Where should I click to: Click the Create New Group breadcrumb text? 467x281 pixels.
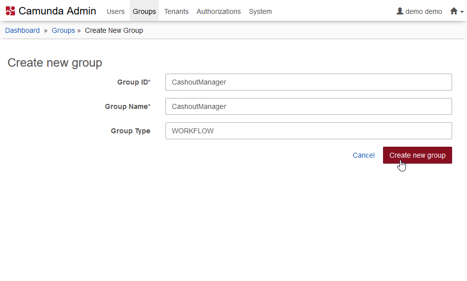[114, 30]
